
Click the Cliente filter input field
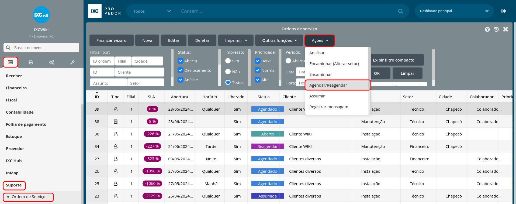tap(140, 72)
